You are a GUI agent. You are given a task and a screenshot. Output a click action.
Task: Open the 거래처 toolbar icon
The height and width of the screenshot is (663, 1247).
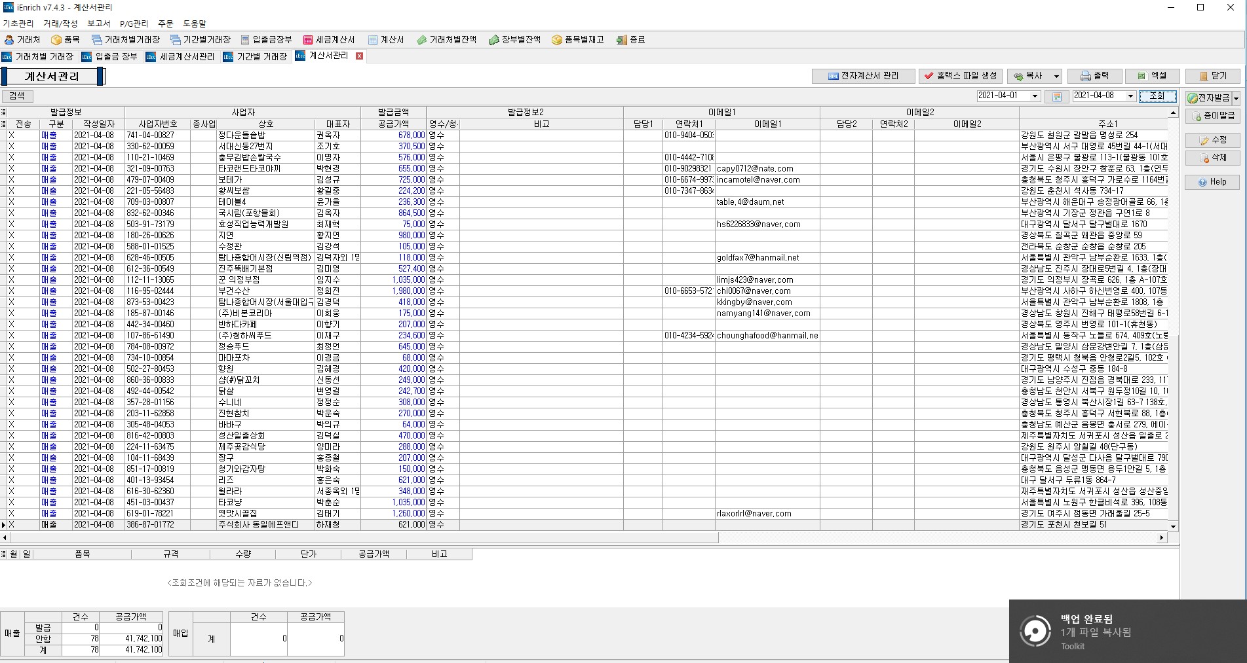(22, 40)
